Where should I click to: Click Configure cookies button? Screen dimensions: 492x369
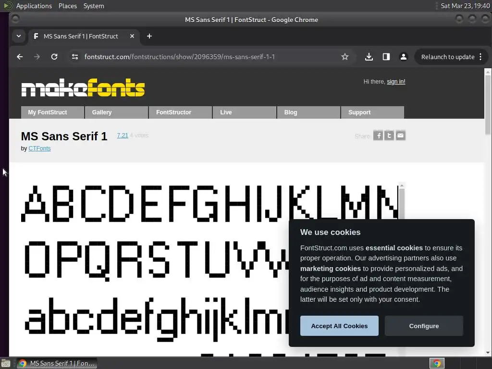[x=424, y=326]
